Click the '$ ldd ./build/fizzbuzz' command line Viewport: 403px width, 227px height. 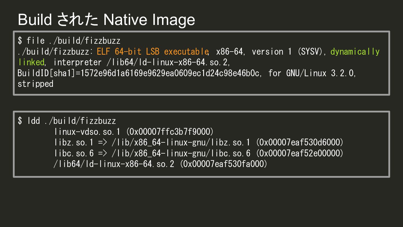point(67,121)
